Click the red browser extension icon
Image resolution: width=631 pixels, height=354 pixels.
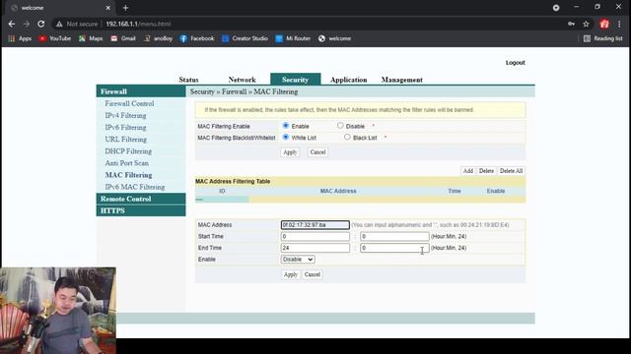click(604, 24)
